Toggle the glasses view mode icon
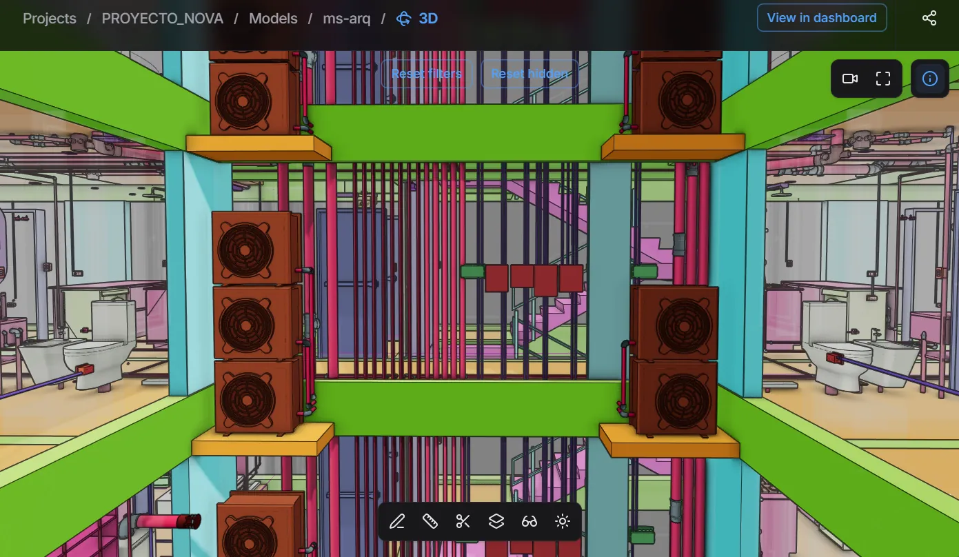The width and height of the screenshot is (959, 557). pos(529,522)
